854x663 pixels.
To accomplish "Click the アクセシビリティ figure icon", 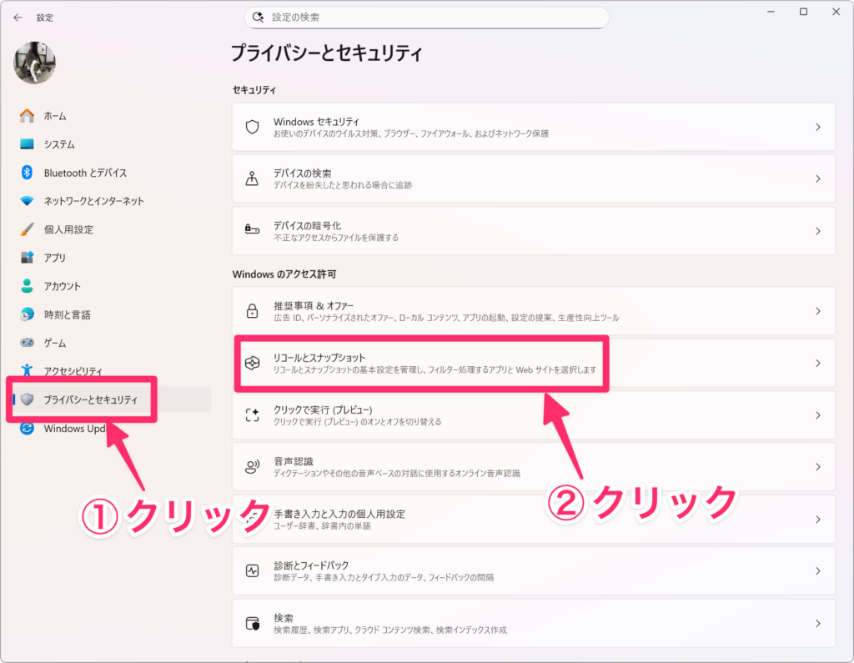I will [x=27, y=370].
